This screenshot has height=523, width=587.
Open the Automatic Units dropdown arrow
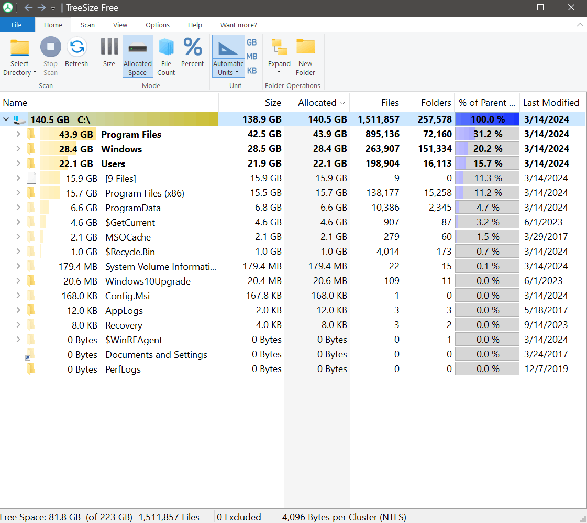[x=237, y=72]
